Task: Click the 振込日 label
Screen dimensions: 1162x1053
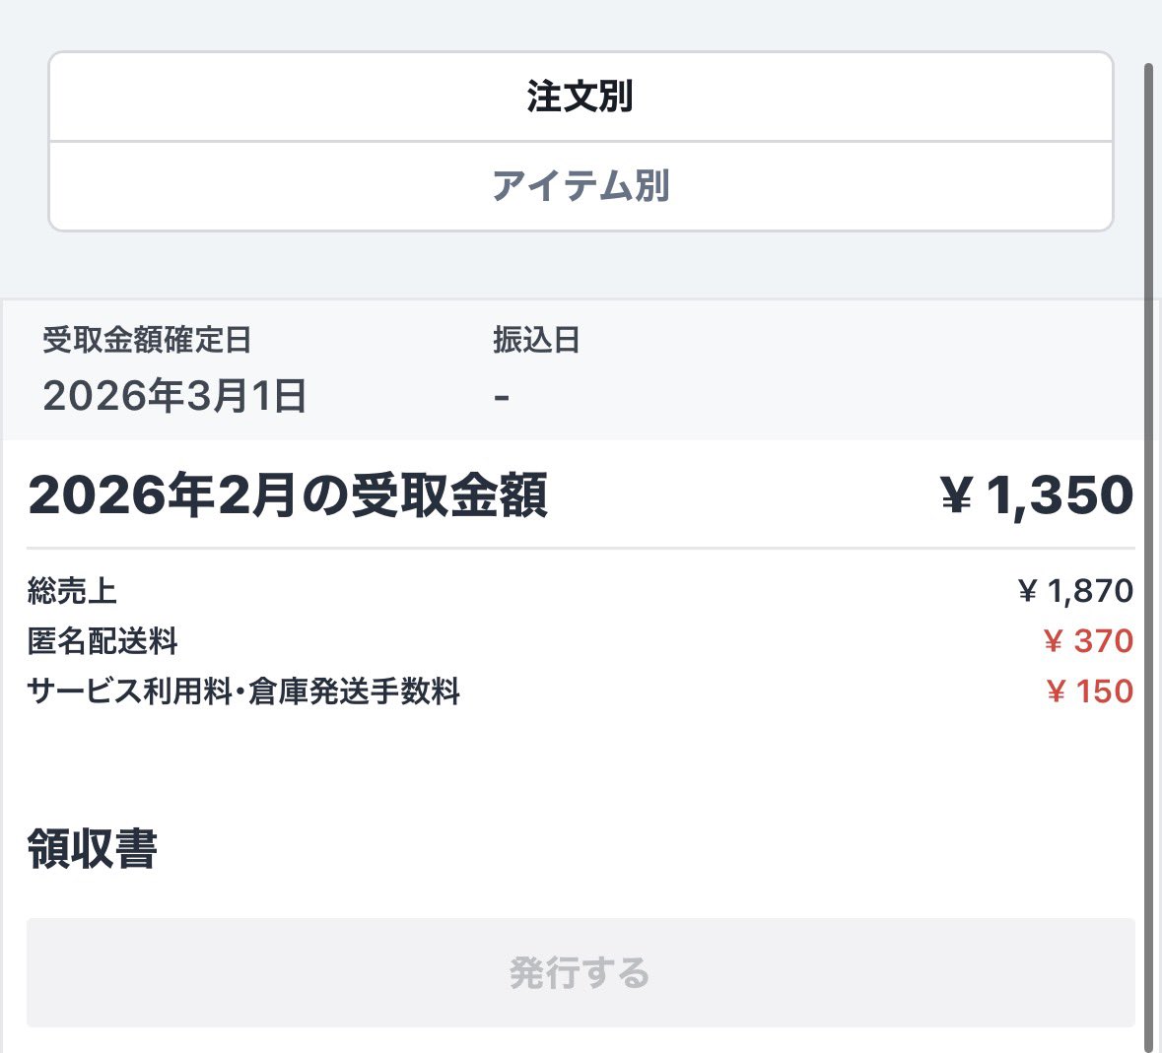Action: click(x=536, y=341)
